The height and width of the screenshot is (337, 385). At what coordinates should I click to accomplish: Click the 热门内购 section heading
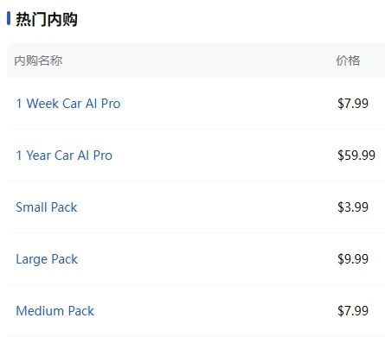[x=47, y=20]
